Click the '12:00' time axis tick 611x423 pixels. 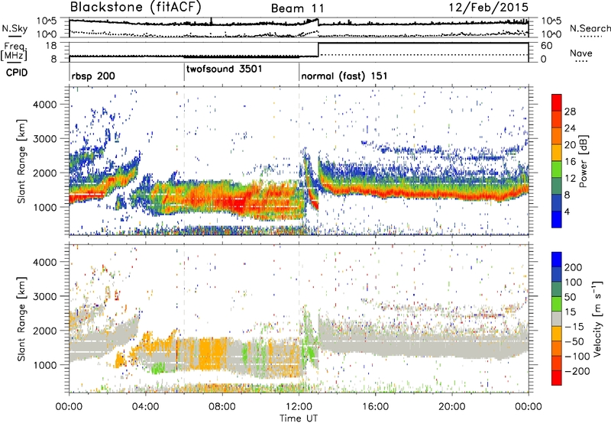coord(299,407)
